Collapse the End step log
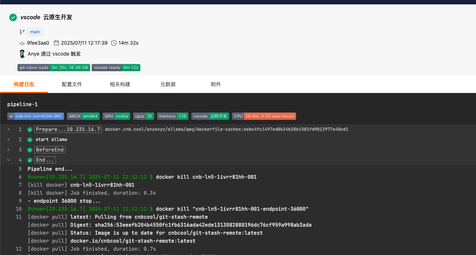 8,160
